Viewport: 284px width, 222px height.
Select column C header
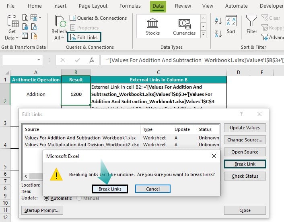click(x=158, y=73)
